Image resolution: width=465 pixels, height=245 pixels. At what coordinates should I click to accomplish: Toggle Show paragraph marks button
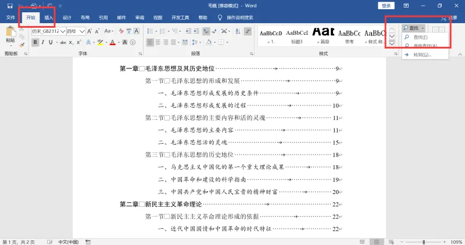(x=248, y=31)
